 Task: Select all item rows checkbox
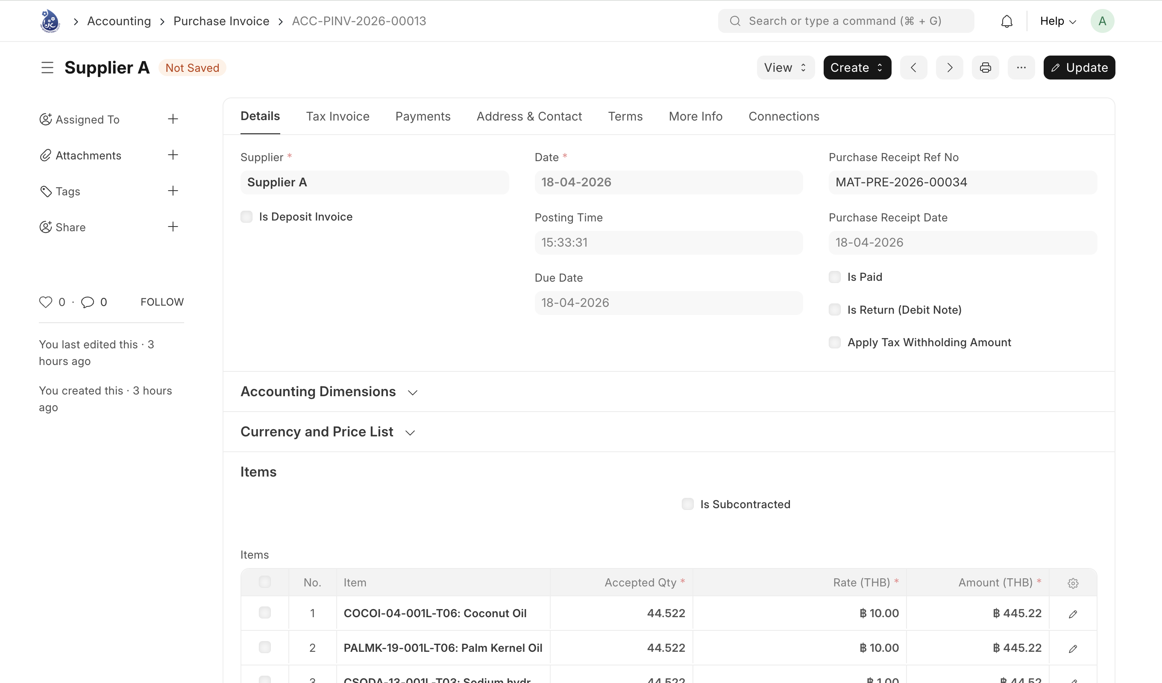(265, 582)
